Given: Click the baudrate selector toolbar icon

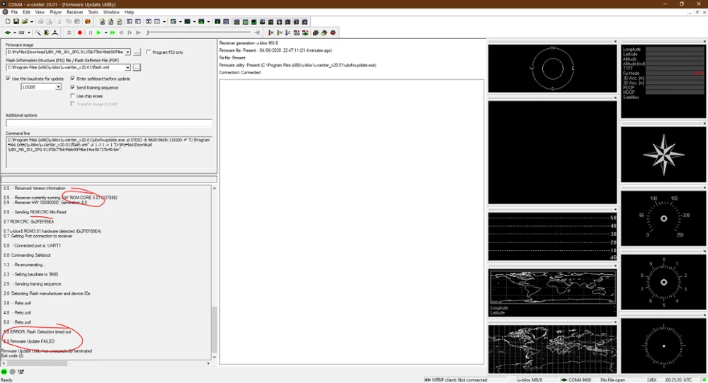Looking at the screenshot, I should pos(21,33).
